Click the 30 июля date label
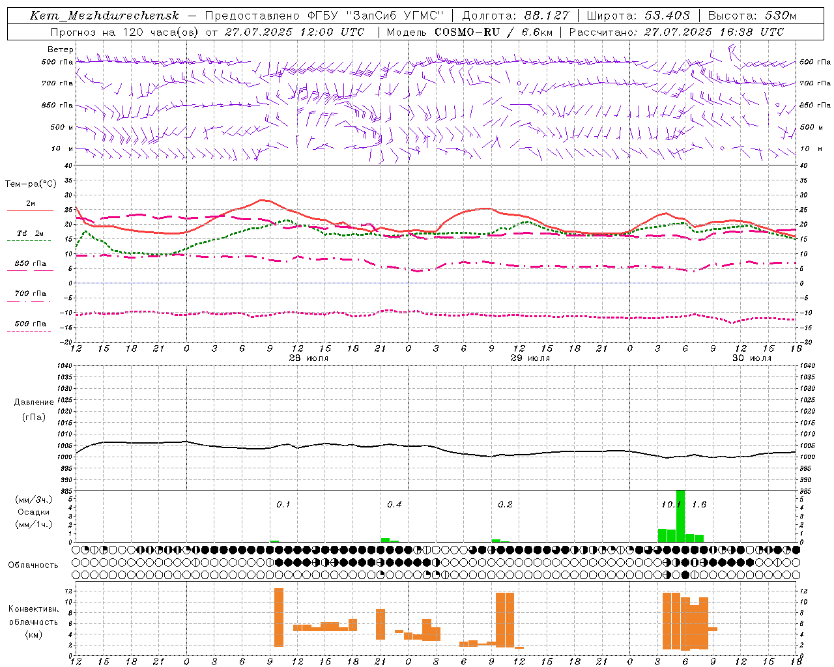The width and height of the screenshot is (834, 667). [751, 358]
